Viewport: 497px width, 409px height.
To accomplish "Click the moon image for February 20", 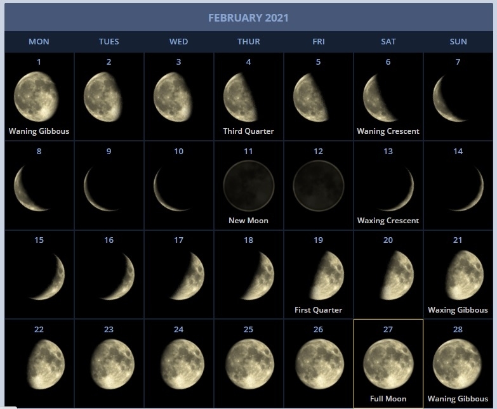I will click(397, 275).
